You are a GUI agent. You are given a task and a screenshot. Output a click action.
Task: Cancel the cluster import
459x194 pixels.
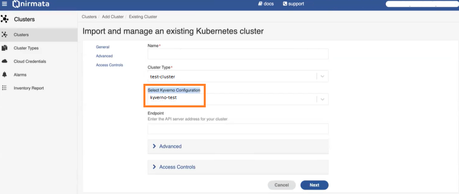pyautogui.click(x=282, y=185)
